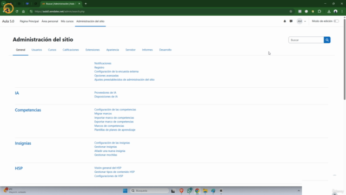Switch to the Cursos tab
Screen dimensions: 346x195
tap(52, 50)
